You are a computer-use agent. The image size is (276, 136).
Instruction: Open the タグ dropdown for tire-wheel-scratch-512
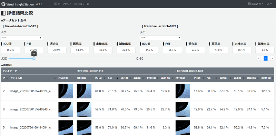point(22,38)
